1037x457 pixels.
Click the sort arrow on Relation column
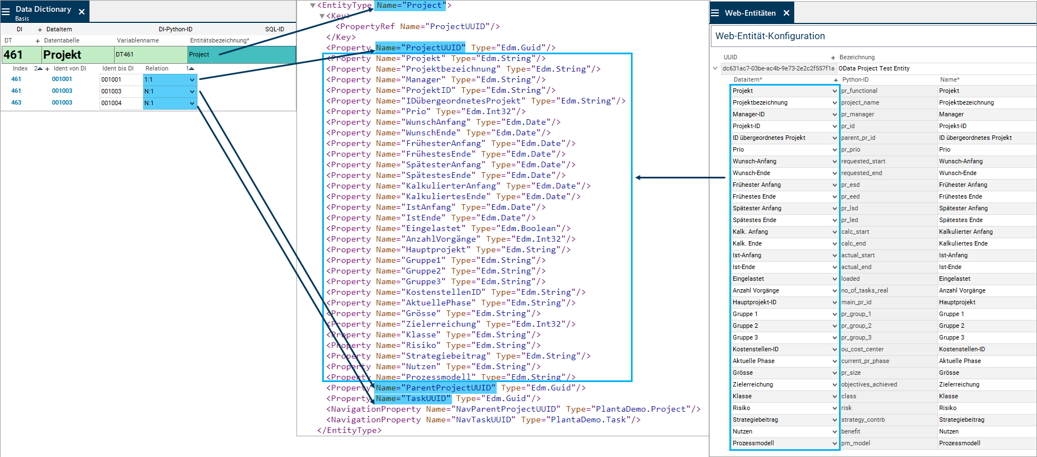tap(190, 69)
